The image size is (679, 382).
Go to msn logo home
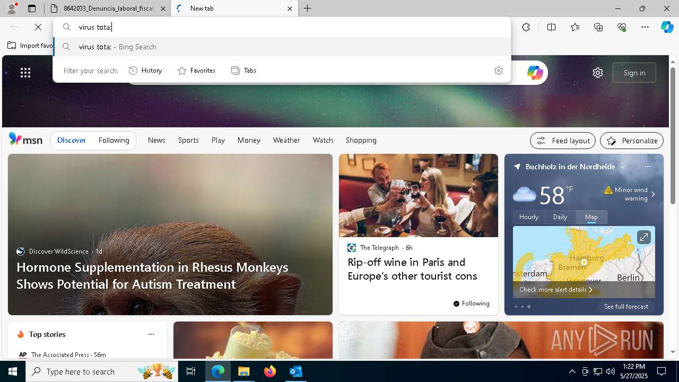click(25, 140)
